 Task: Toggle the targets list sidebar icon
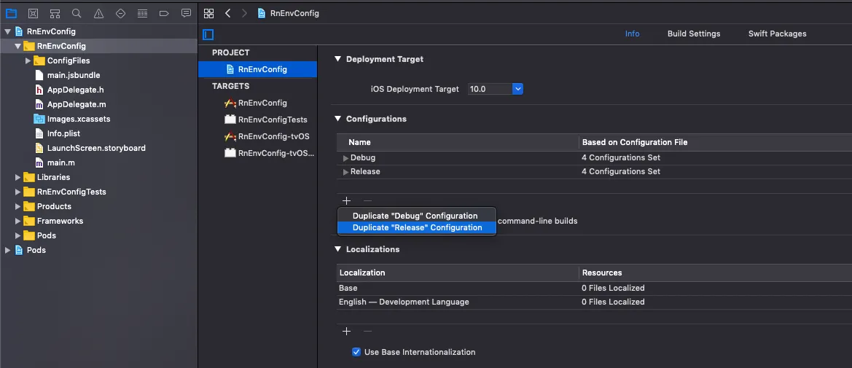208,34
